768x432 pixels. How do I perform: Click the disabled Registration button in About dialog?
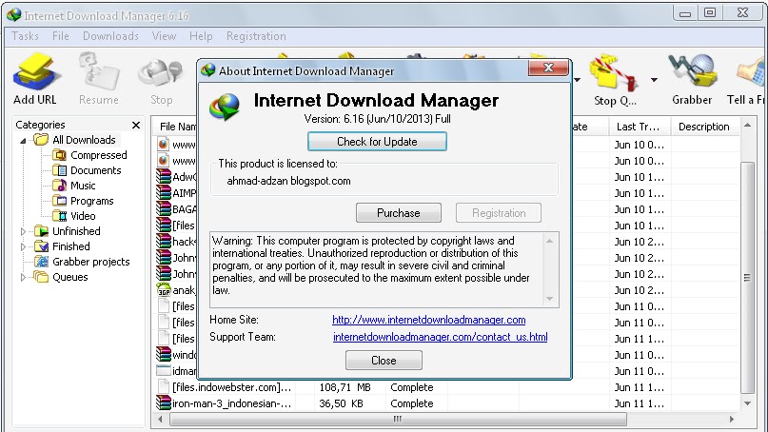[x=499, y=213]
